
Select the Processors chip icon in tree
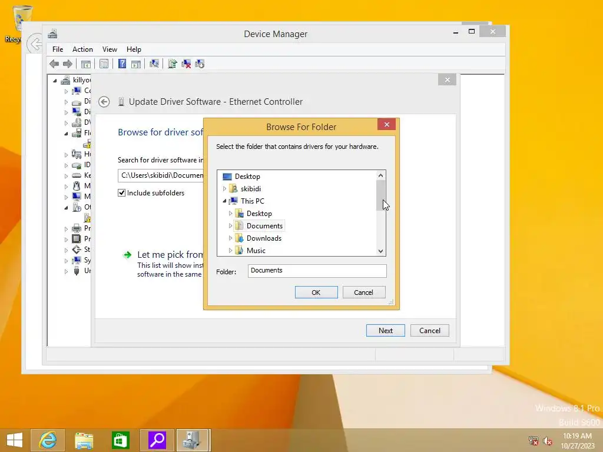coord(77,239)
